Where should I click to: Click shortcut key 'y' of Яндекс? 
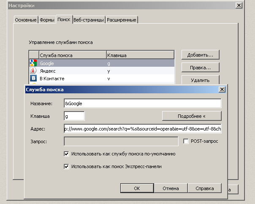click(x=109, y=71)
